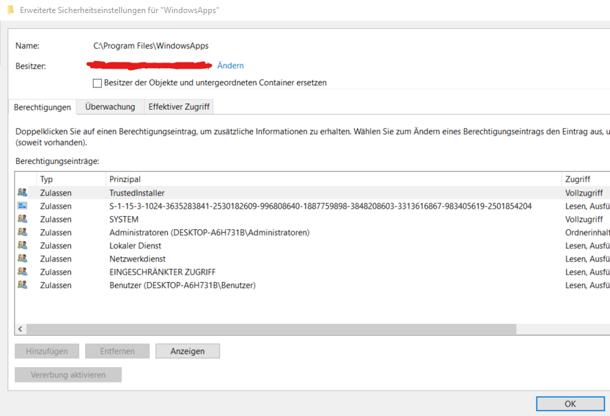Select the Administratoren (DESKTOP-A6H731B\Administratoren) entry

[x=209, y=232]
